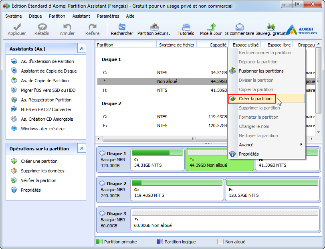This screenshot has height=249, width=325.
Task: Select G: 119.43GB NTFS block on Disque 2
Action: 177,190
